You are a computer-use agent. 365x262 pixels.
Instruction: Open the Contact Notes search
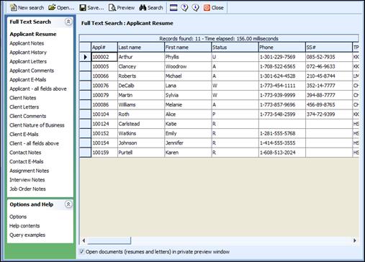pyautogui.click(x=25, y=153)
